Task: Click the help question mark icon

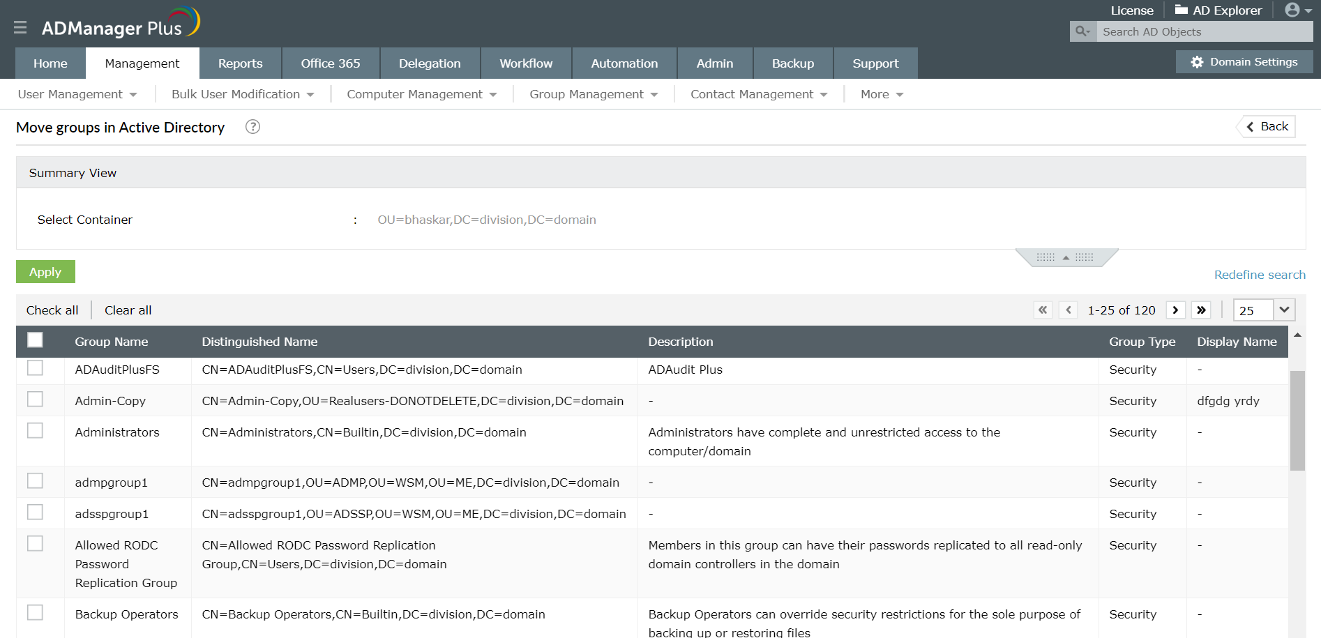Action: tap(252, 127)
